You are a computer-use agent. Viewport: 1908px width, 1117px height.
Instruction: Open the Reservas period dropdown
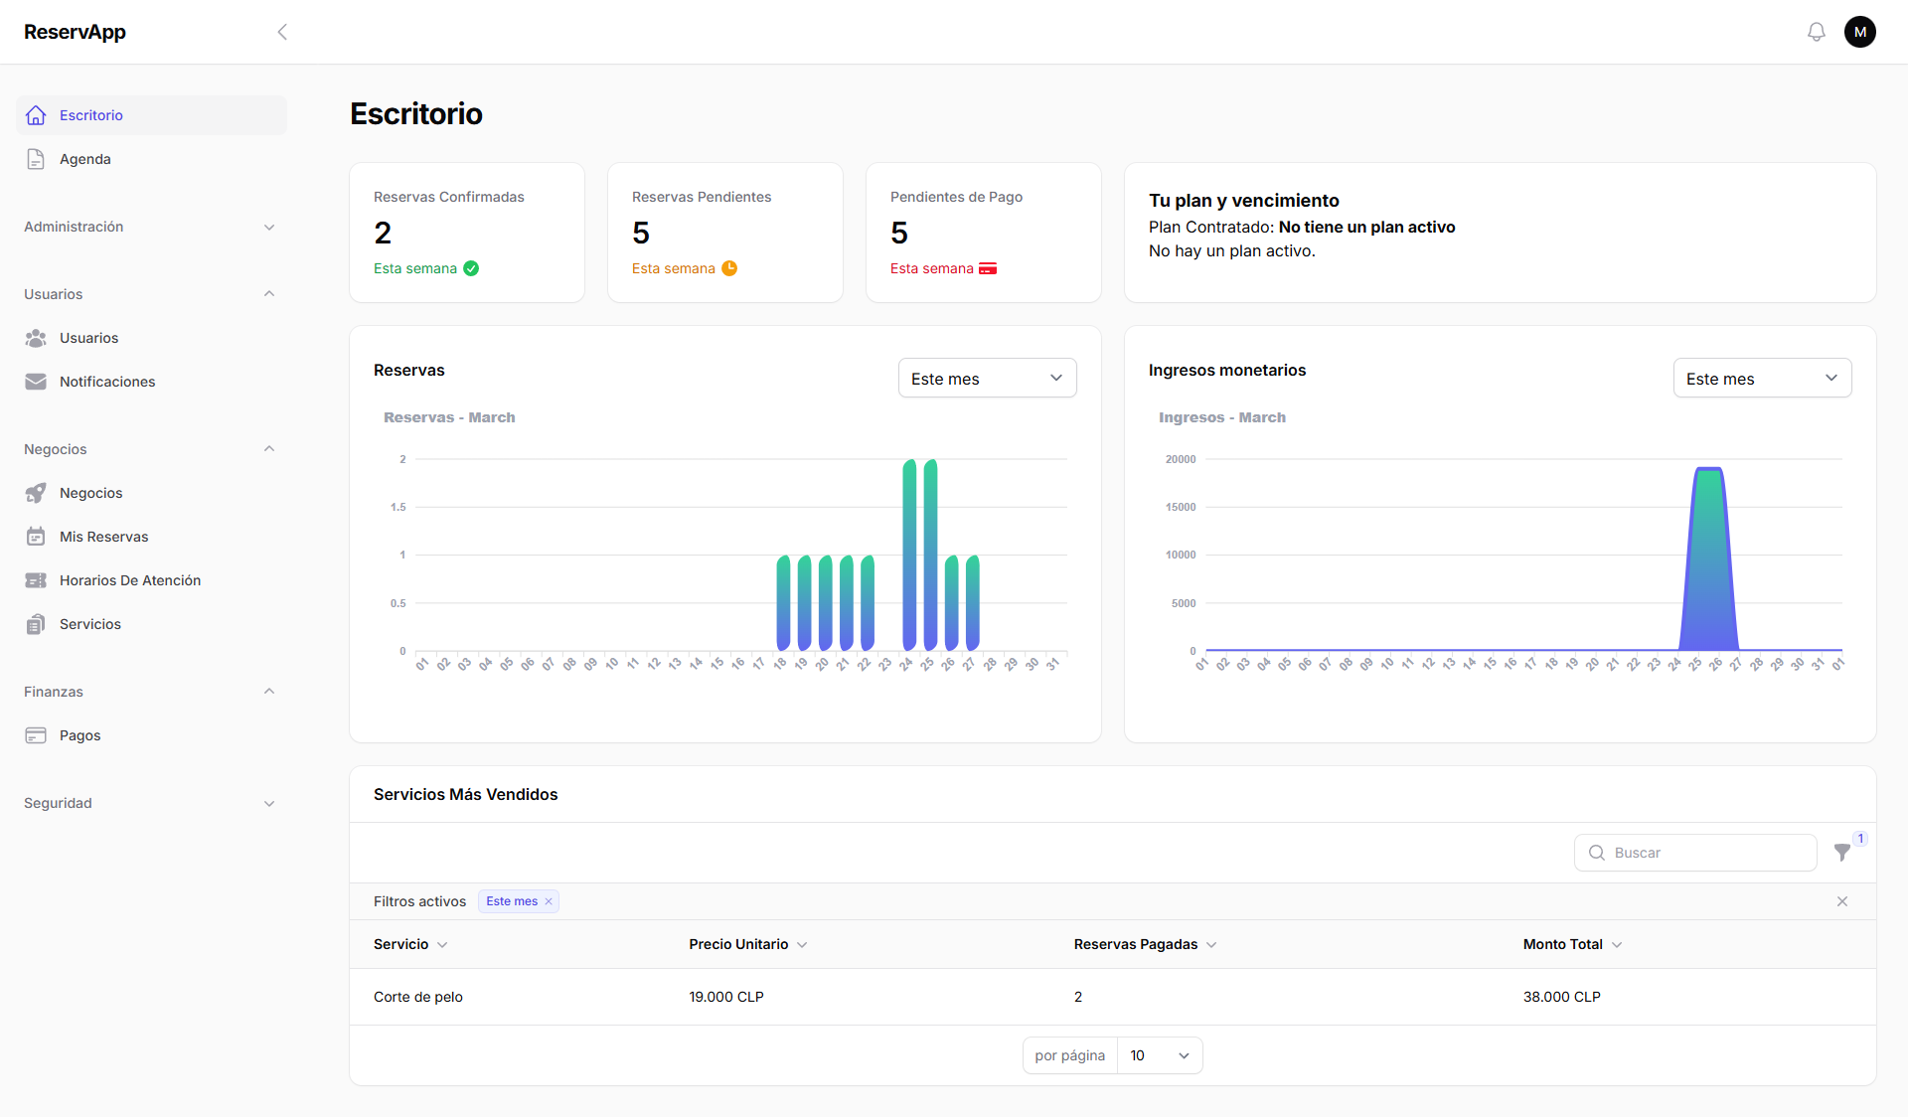click(987, 379)
